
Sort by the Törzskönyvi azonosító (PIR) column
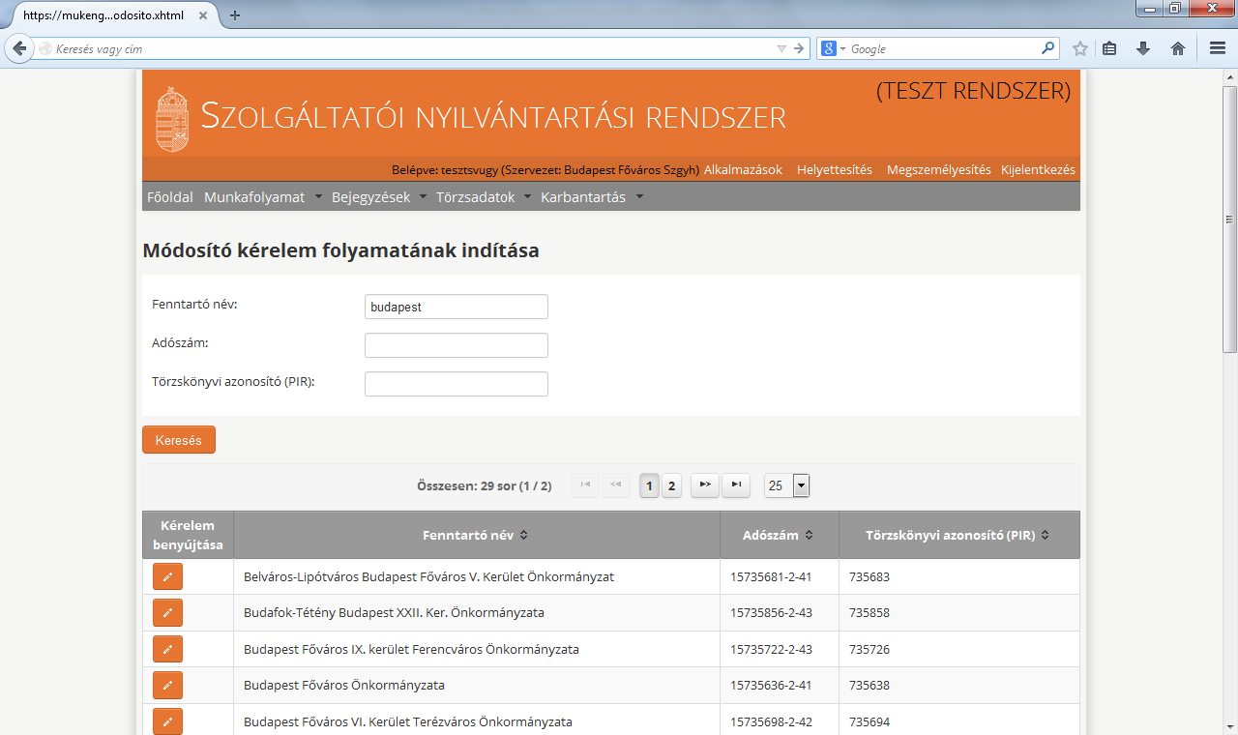(958, 535)
